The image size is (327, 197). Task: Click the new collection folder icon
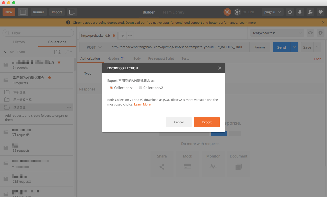pyautogui.click(x=57, y=52)
